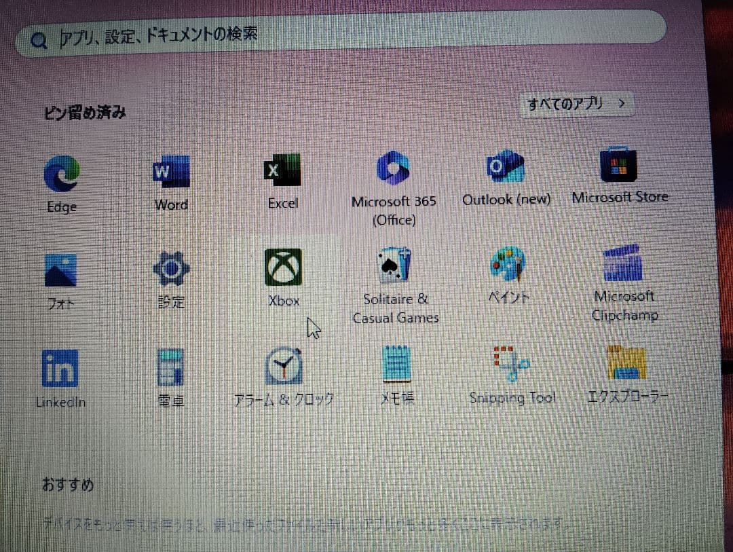
Task: Open エクスプローラー (File Explorer)
Action: tap(624, 361)
